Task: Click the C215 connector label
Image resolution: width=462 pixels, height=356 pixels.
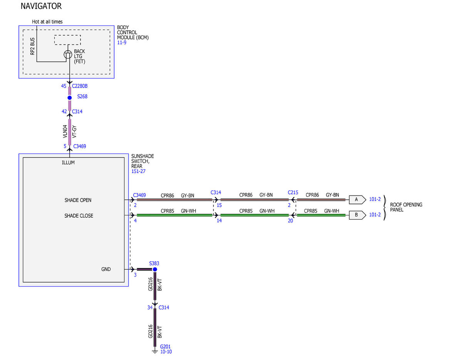Action: tap(293, 192)
